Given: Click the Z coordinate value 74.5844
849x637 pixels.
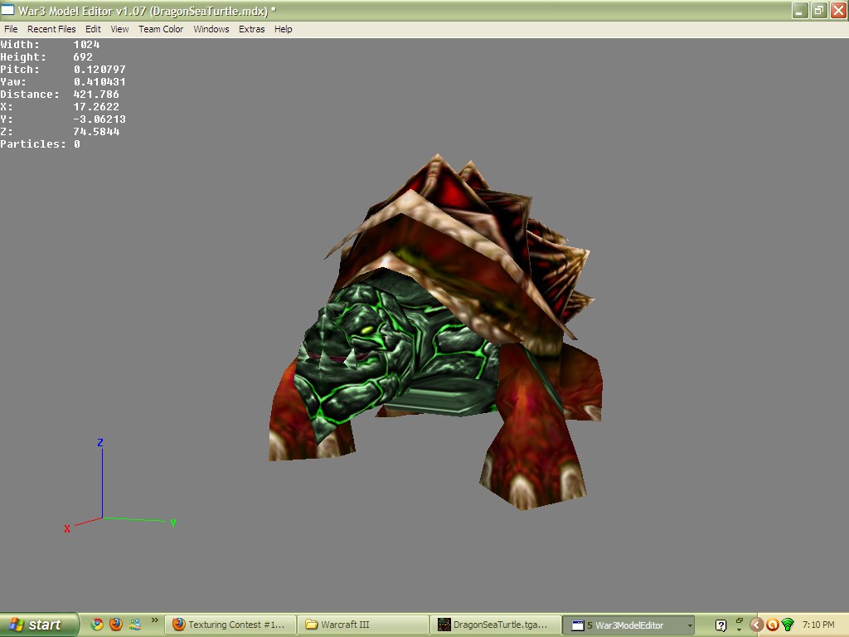Looking at the screenshot, I should click(x=96, y=132).
